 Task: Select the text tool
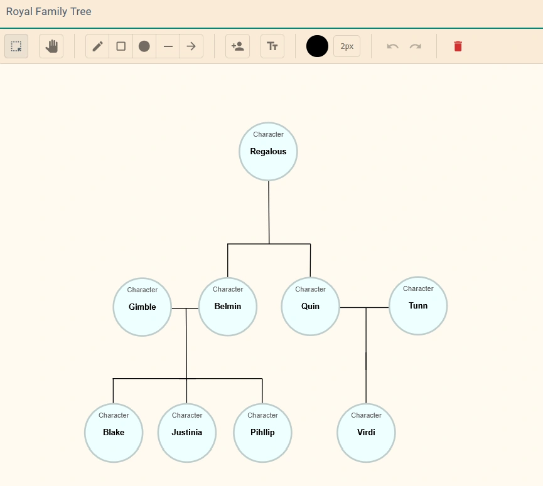[272, 46]
